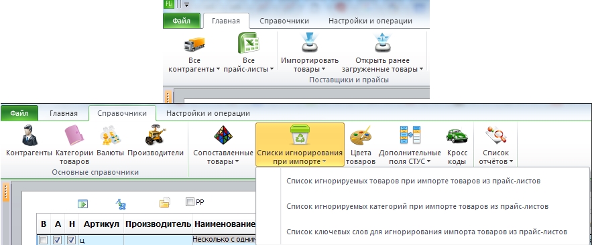Click Дополнительные поля СТУС icon
Viewport: 592px width, 245px height.
[x=410, y=135]
